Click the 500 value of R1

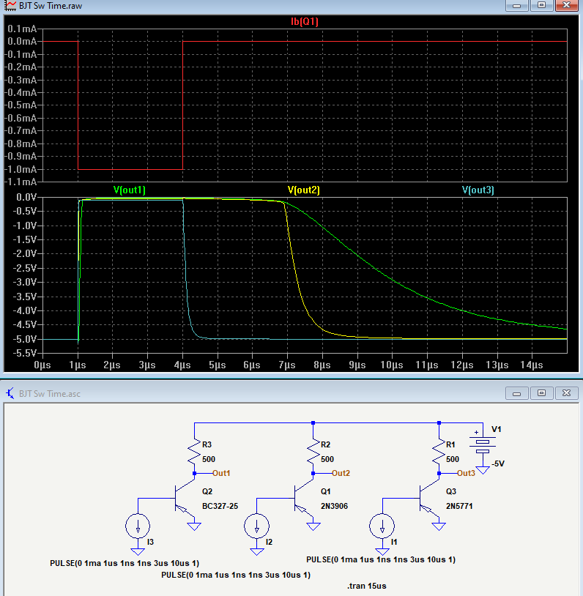(453, 459)
